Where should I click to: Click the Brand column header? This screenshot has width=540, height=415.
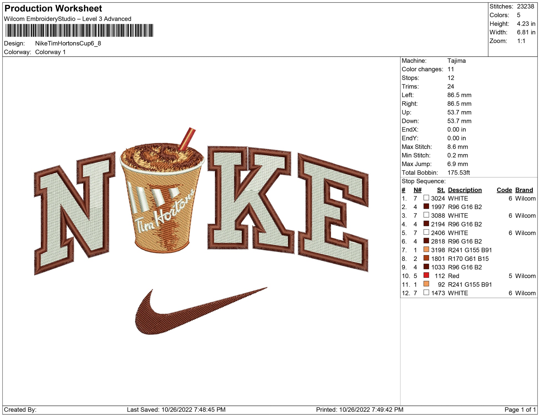click(x=524, y=190)
